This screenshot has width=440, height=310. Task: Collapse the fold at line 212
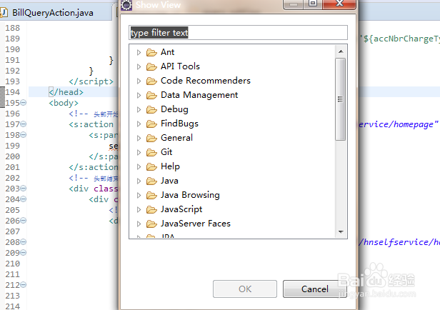[x=24, y=285]
